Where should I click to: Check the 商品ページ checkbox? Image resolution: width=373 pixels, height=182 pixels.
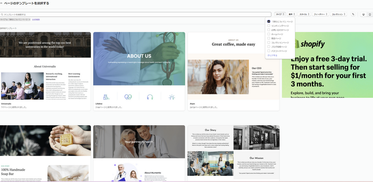click(x=269, y=38)
